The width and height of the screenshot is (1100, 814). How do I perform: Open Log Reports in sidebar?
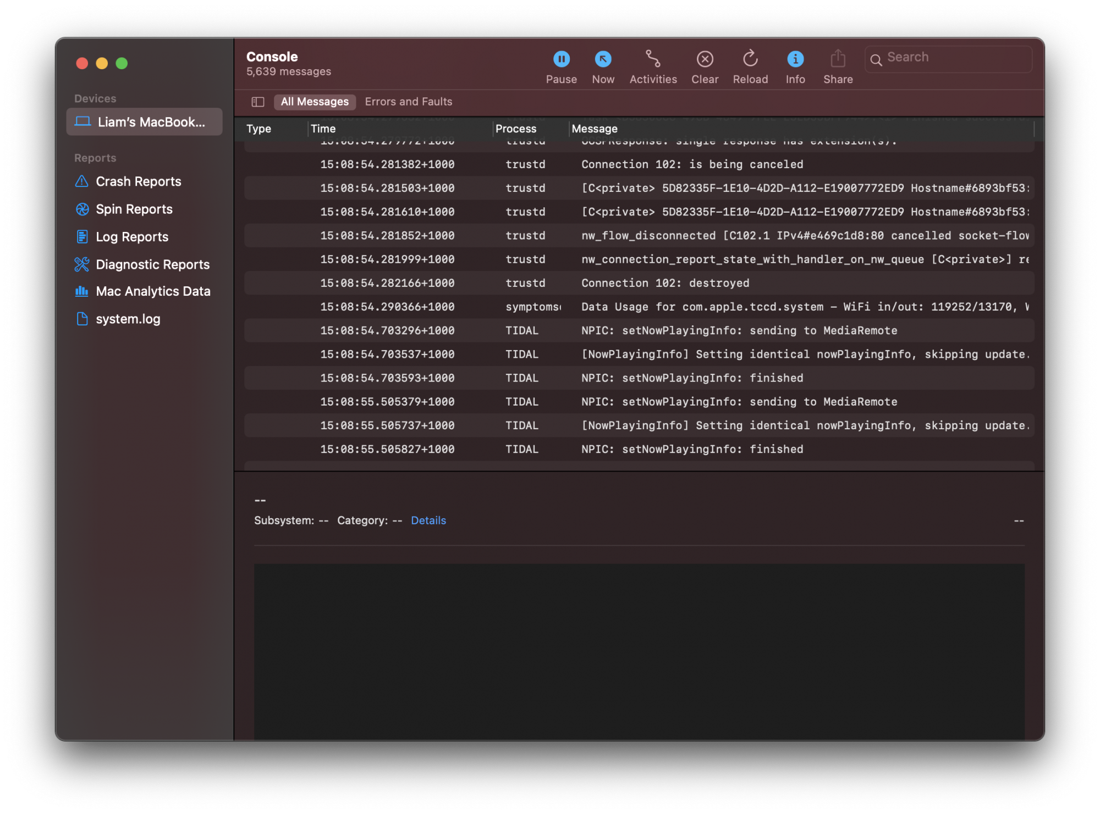(x=132, y=237)
